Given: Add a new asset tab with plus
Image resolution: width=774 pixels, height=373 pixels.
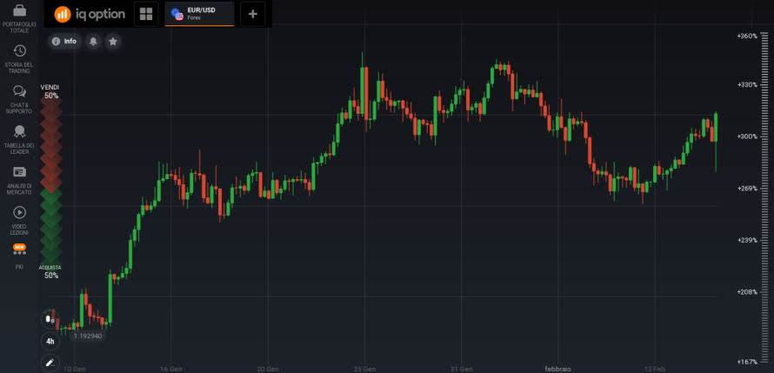Looking at the screenshot, I should [x=252, y=14].
